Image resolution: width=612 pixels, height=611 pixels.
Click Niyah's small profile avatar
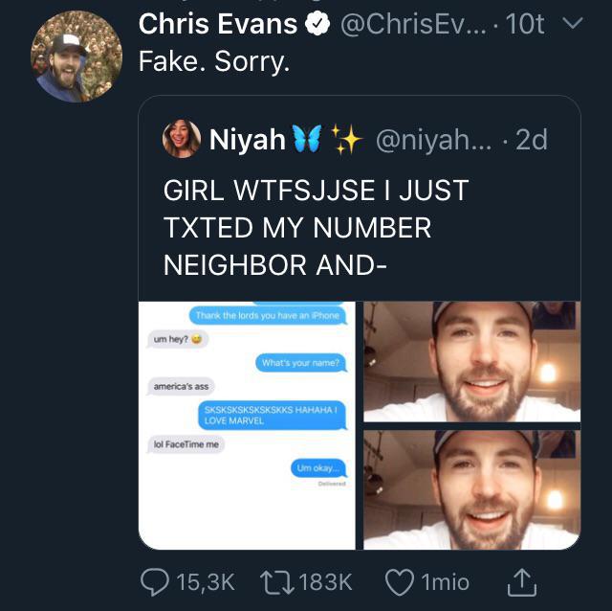182,139
